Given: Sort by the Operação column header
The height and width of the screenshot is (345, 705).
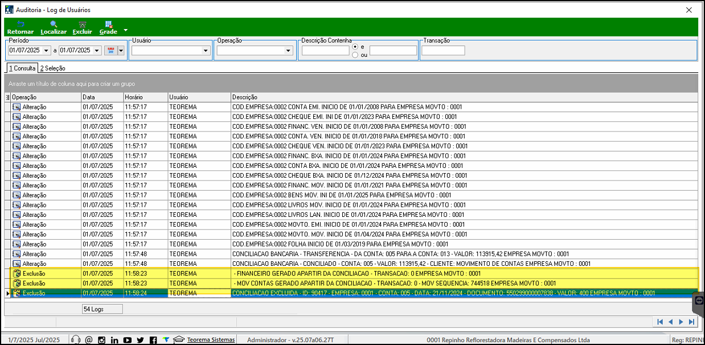Looking at the screenshot, I should tap(46, 97).
